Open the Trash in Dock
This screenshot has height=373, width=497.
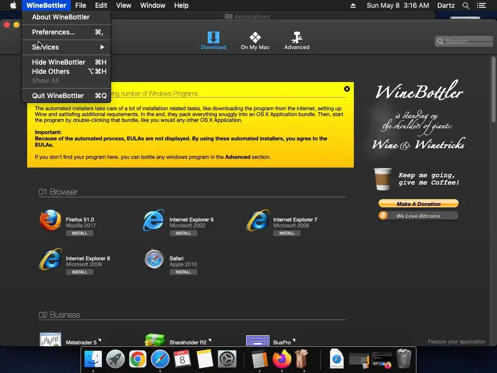pos(404,358)
